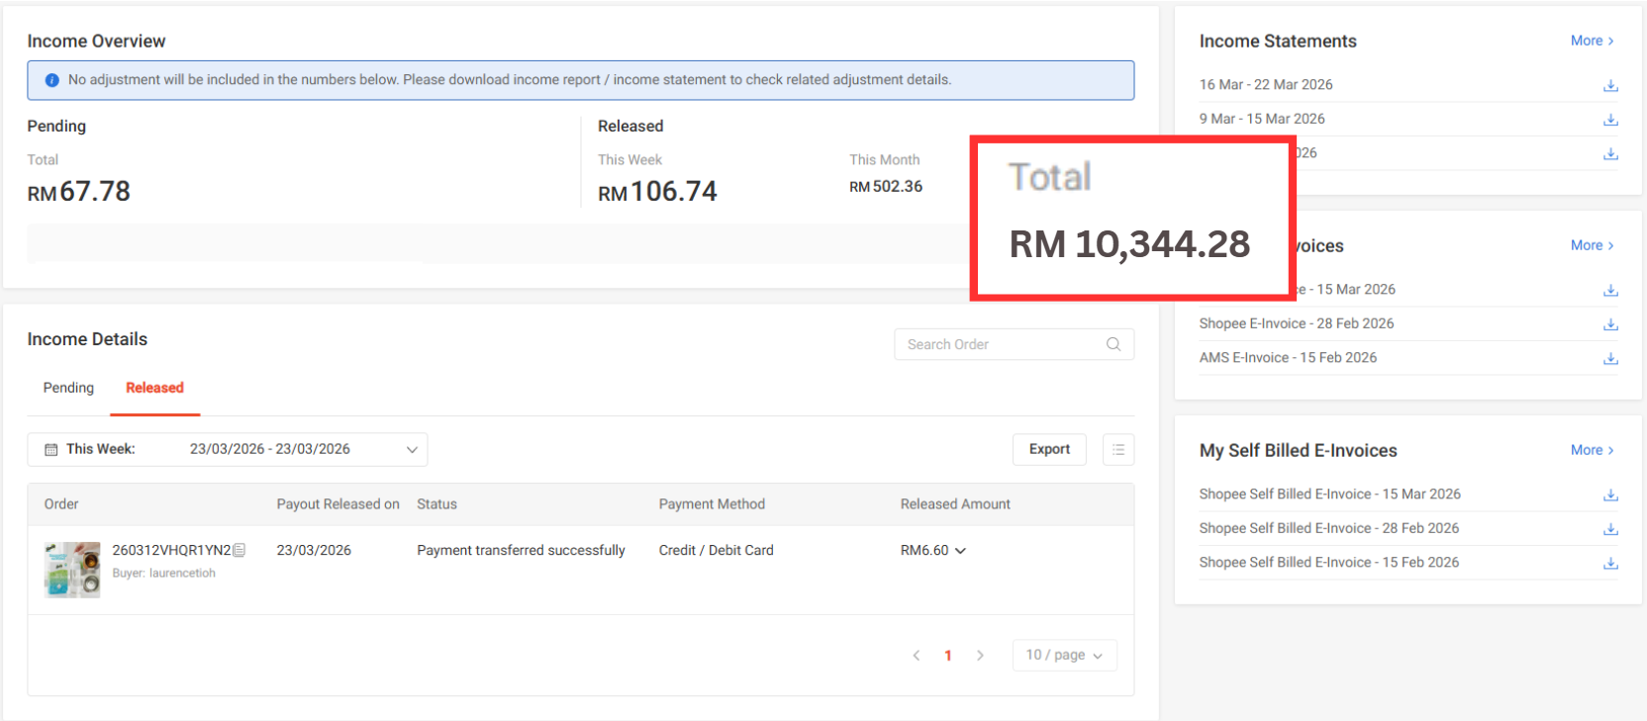
Task: Click the Payout Released on column header
Action: [339, 504]
